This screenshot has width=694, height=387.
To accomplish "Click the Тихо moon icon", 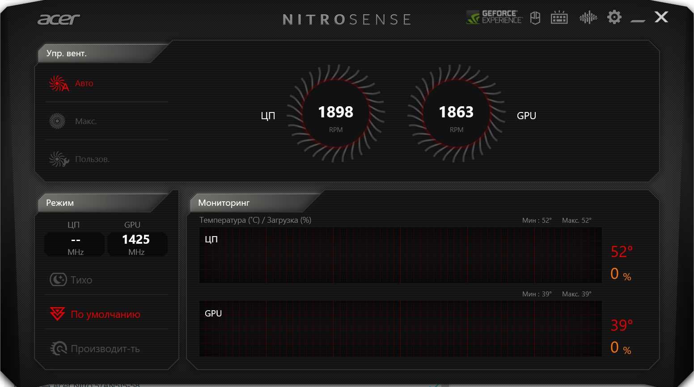I will click(x=58, y=280).
